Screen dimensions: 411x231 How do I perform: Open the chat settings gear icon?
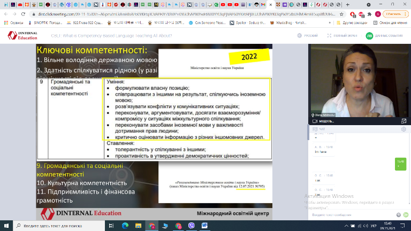[404, 129]
